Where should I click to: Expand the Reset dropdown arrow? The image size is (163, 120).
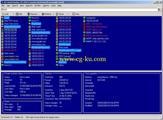pos(67,14)
